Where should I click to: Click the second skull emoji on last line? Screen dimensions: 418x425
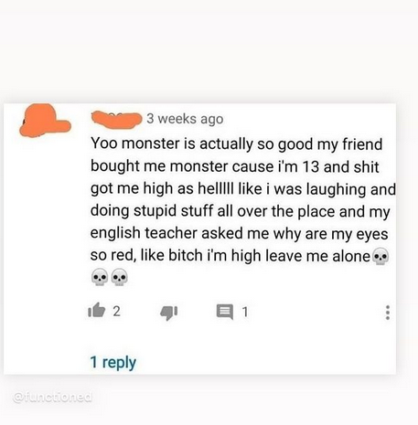(119, 277)
